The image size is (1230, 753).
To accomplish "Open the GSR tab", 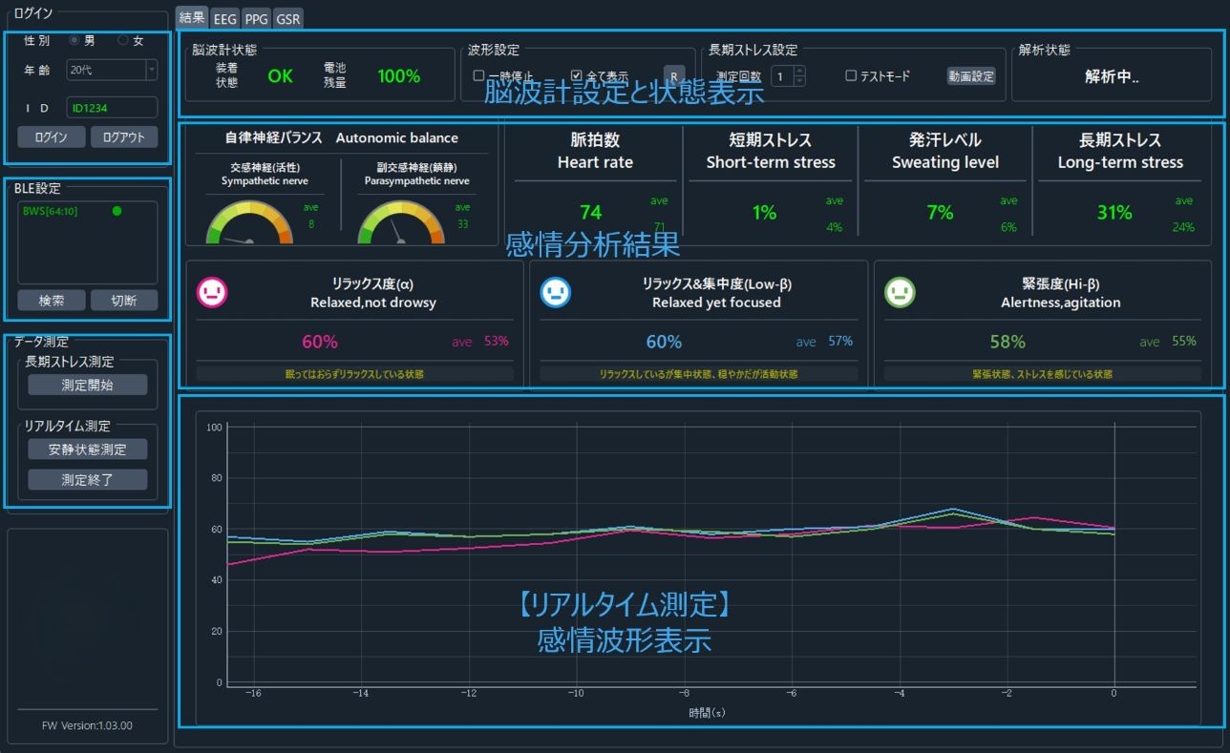I will [x=288, y=17].
